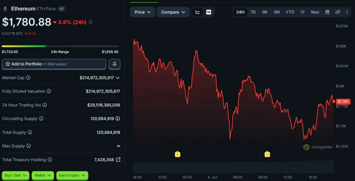Open the Compare dropdown
This screenshot has width=355, height=181.
[x=173, y=12]
